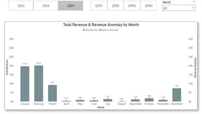Filter by the QTR3 slicer button
Screen dimensions: 202x114
pyautogui.click(x=132, y=6)
